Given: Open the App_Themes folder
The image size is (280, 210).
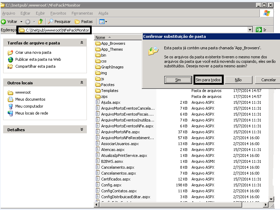Looking at the screenshot, I should click(x=112, y=49).
